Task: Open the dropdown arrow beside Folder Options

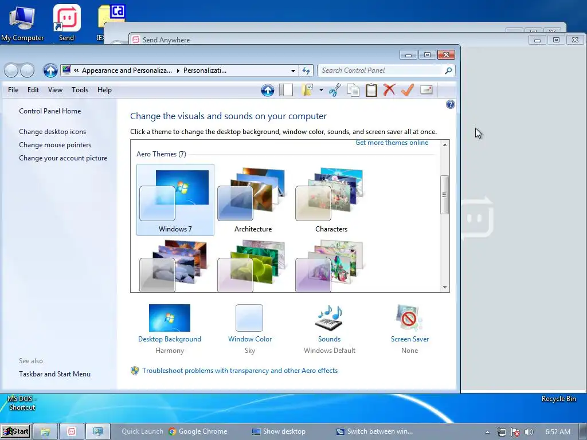Action: point(321,90)
